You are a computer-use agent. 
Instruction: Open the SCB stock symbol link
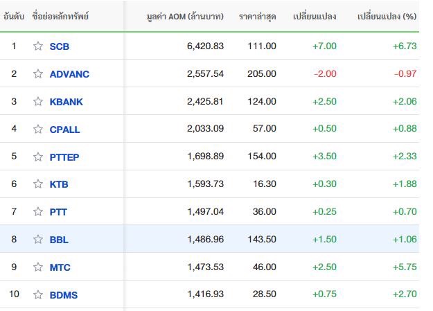[x=60, y=46]
